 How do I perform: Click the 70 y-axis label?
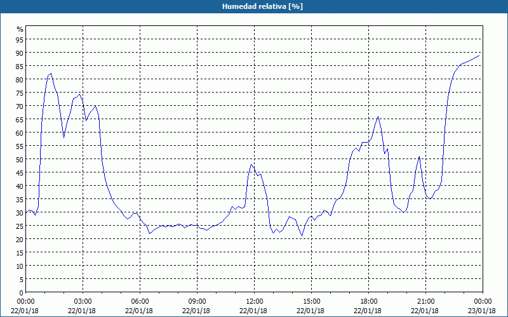click(x=20, y=106)
